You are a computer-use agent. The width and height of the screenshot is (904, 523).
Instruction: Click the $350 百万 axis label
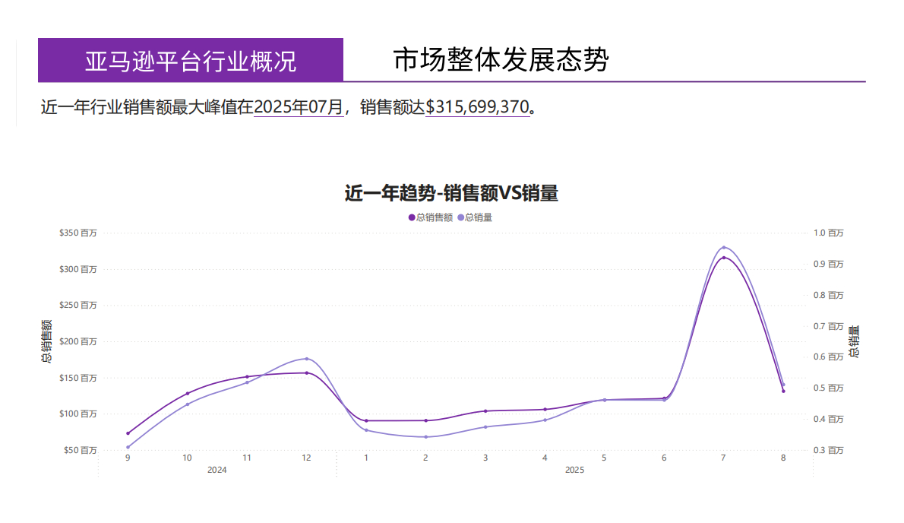[79, 233]
